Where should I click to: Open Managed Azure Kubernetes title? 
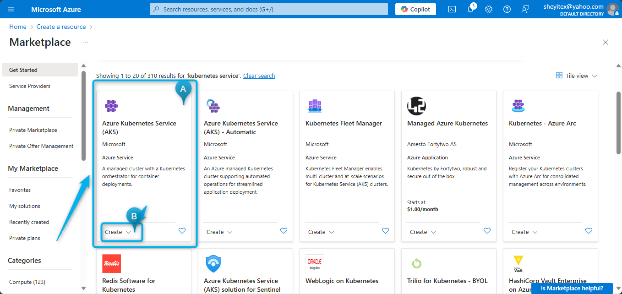click(x=447, y=123)
